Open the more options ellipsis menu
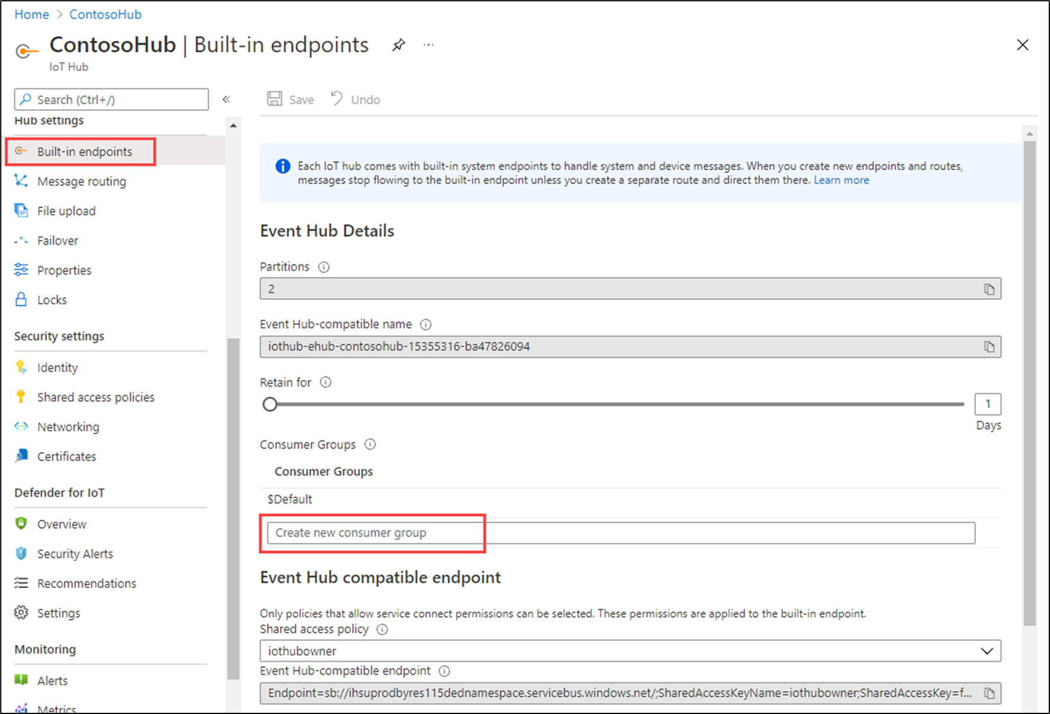This screenshot has width=1050, height=714. click(x=428, y=44)
